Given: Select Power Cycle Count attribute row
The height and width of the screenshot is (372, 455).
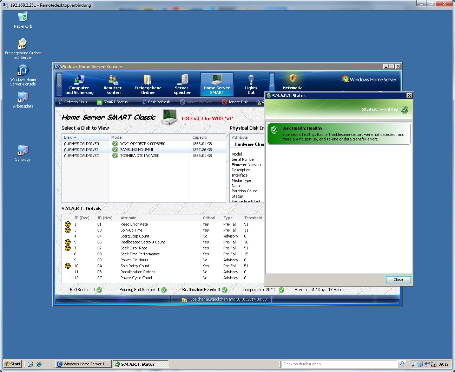Looking at the screenshot, I should (x=163, y=278).
